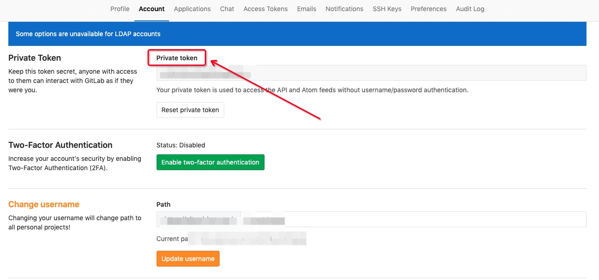Focus the private token field
Image resolution: width=599 pixels, height=280 pixels.
372,73
